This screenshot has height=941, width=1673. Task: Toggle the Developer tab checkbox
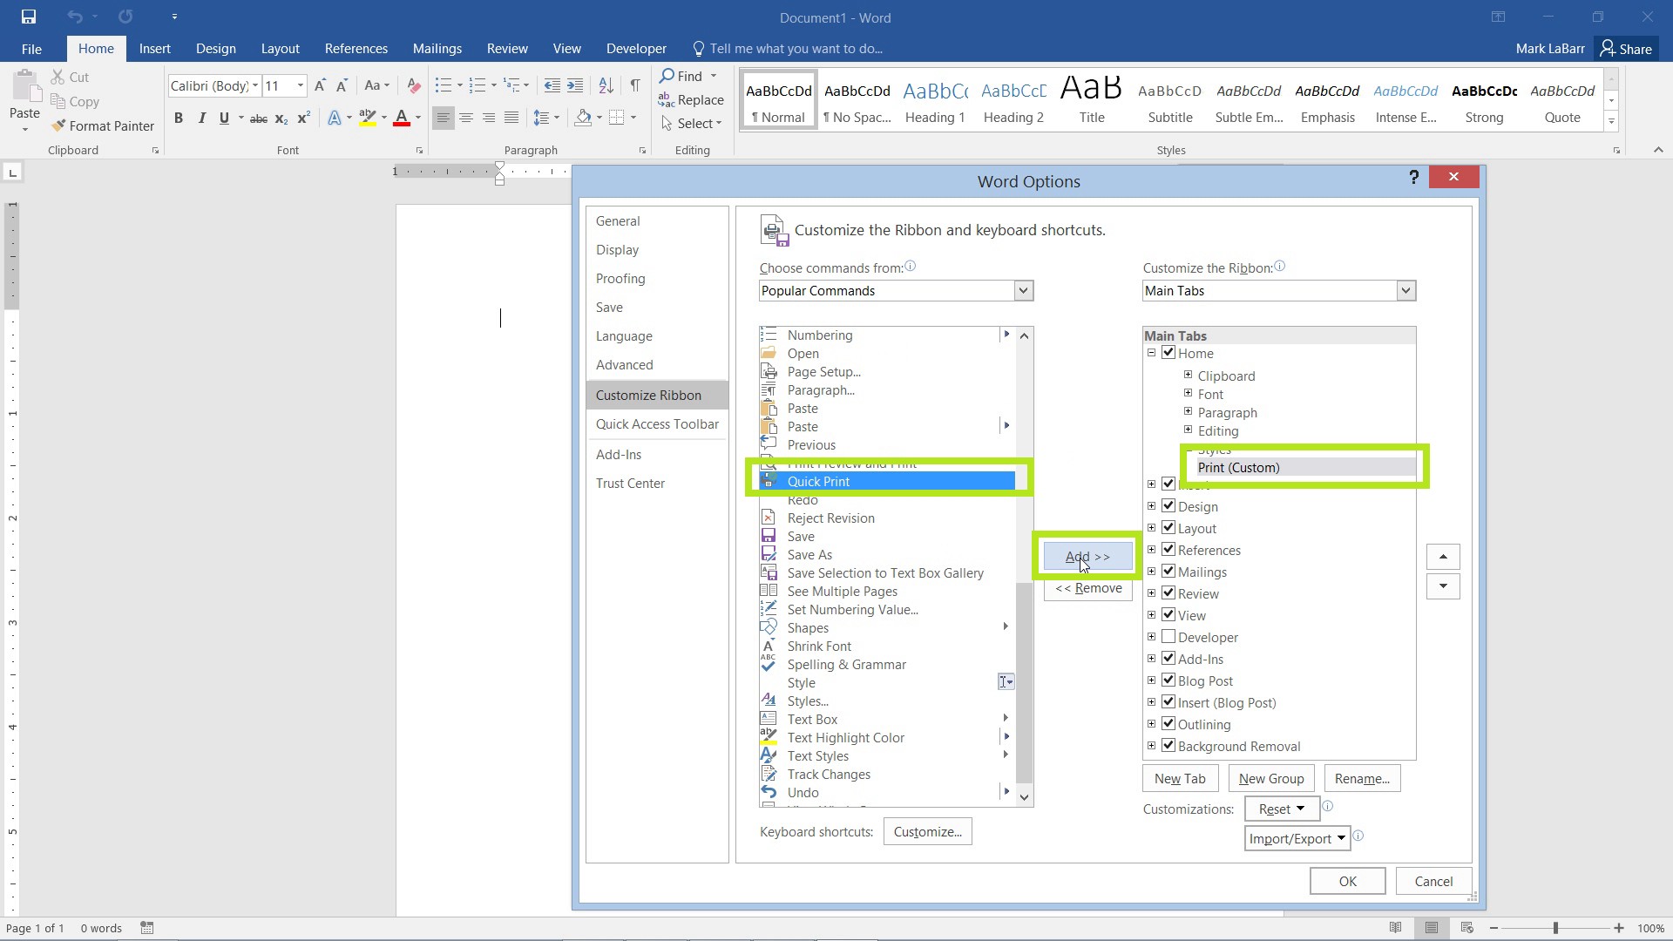1169,637
